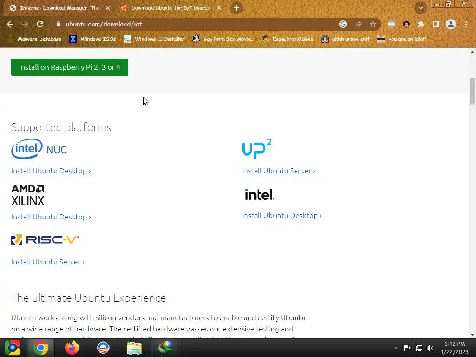Open Internet Download Manager from the taskbar
Image resolution: width=476 pixels, height=357 pixels.
(x=165, y=348)
